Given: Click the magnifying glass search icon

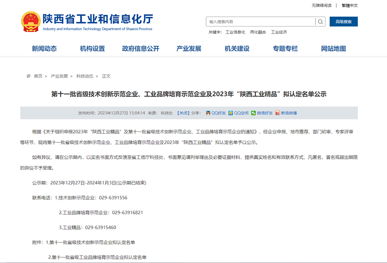Looking at the screenshot, I should 321,22.
